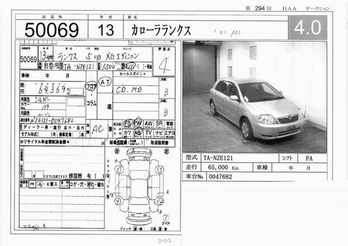This screenshot has height=246, width=348.
Task: Click the XG エディション grade text
Action: pos(122,57)
